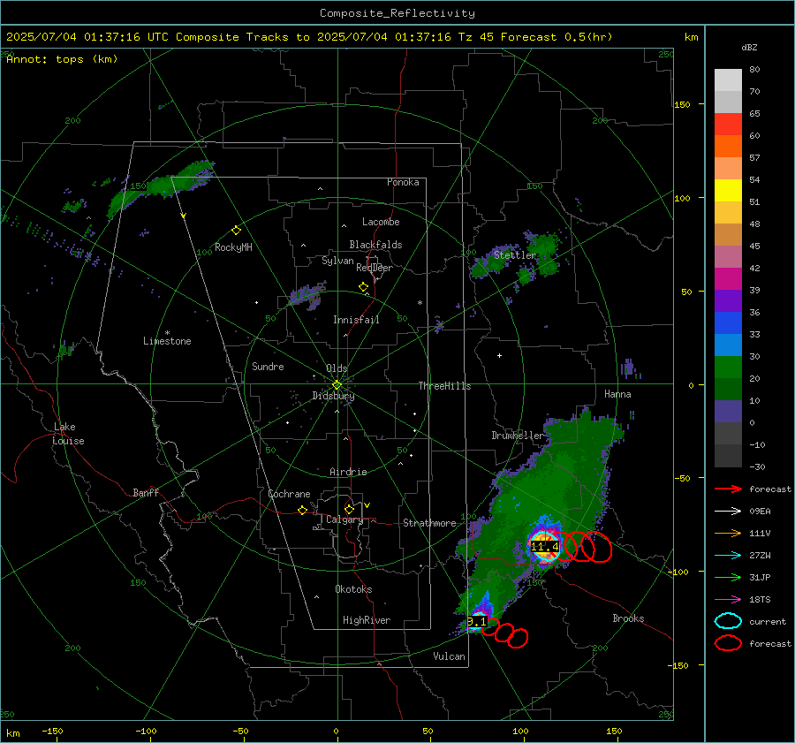Click the Blackfalds town label
This screenshot has height=743, width=795.
pos(375,245)
